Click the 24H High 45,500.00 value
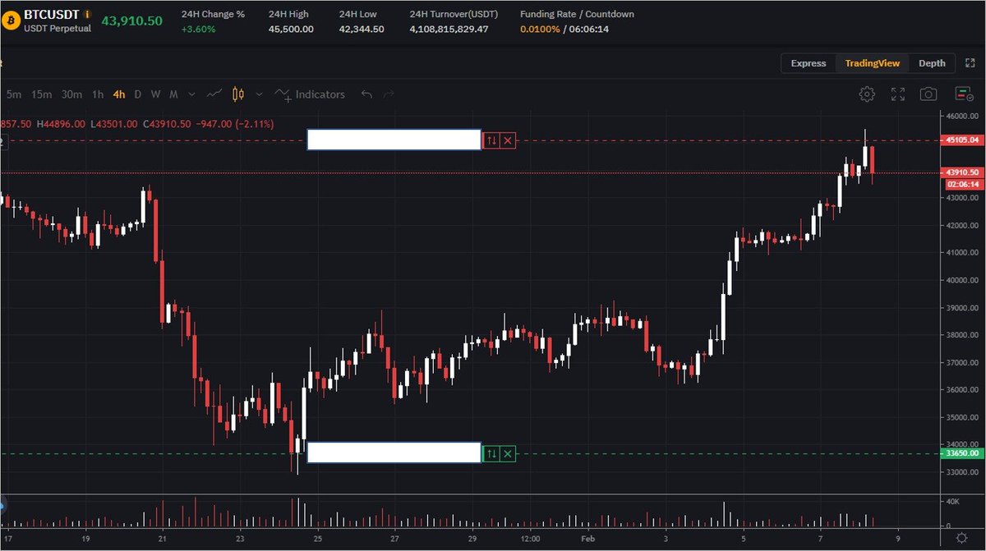The width and height of the screenshot is (986, 551). (x=291, y=29)
